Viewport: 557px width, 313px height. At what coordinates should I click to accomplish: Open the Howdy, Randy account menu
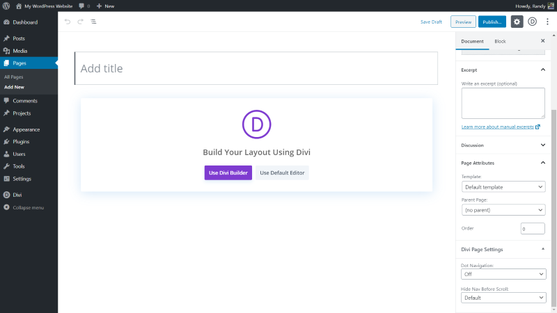tap(534, 6)
